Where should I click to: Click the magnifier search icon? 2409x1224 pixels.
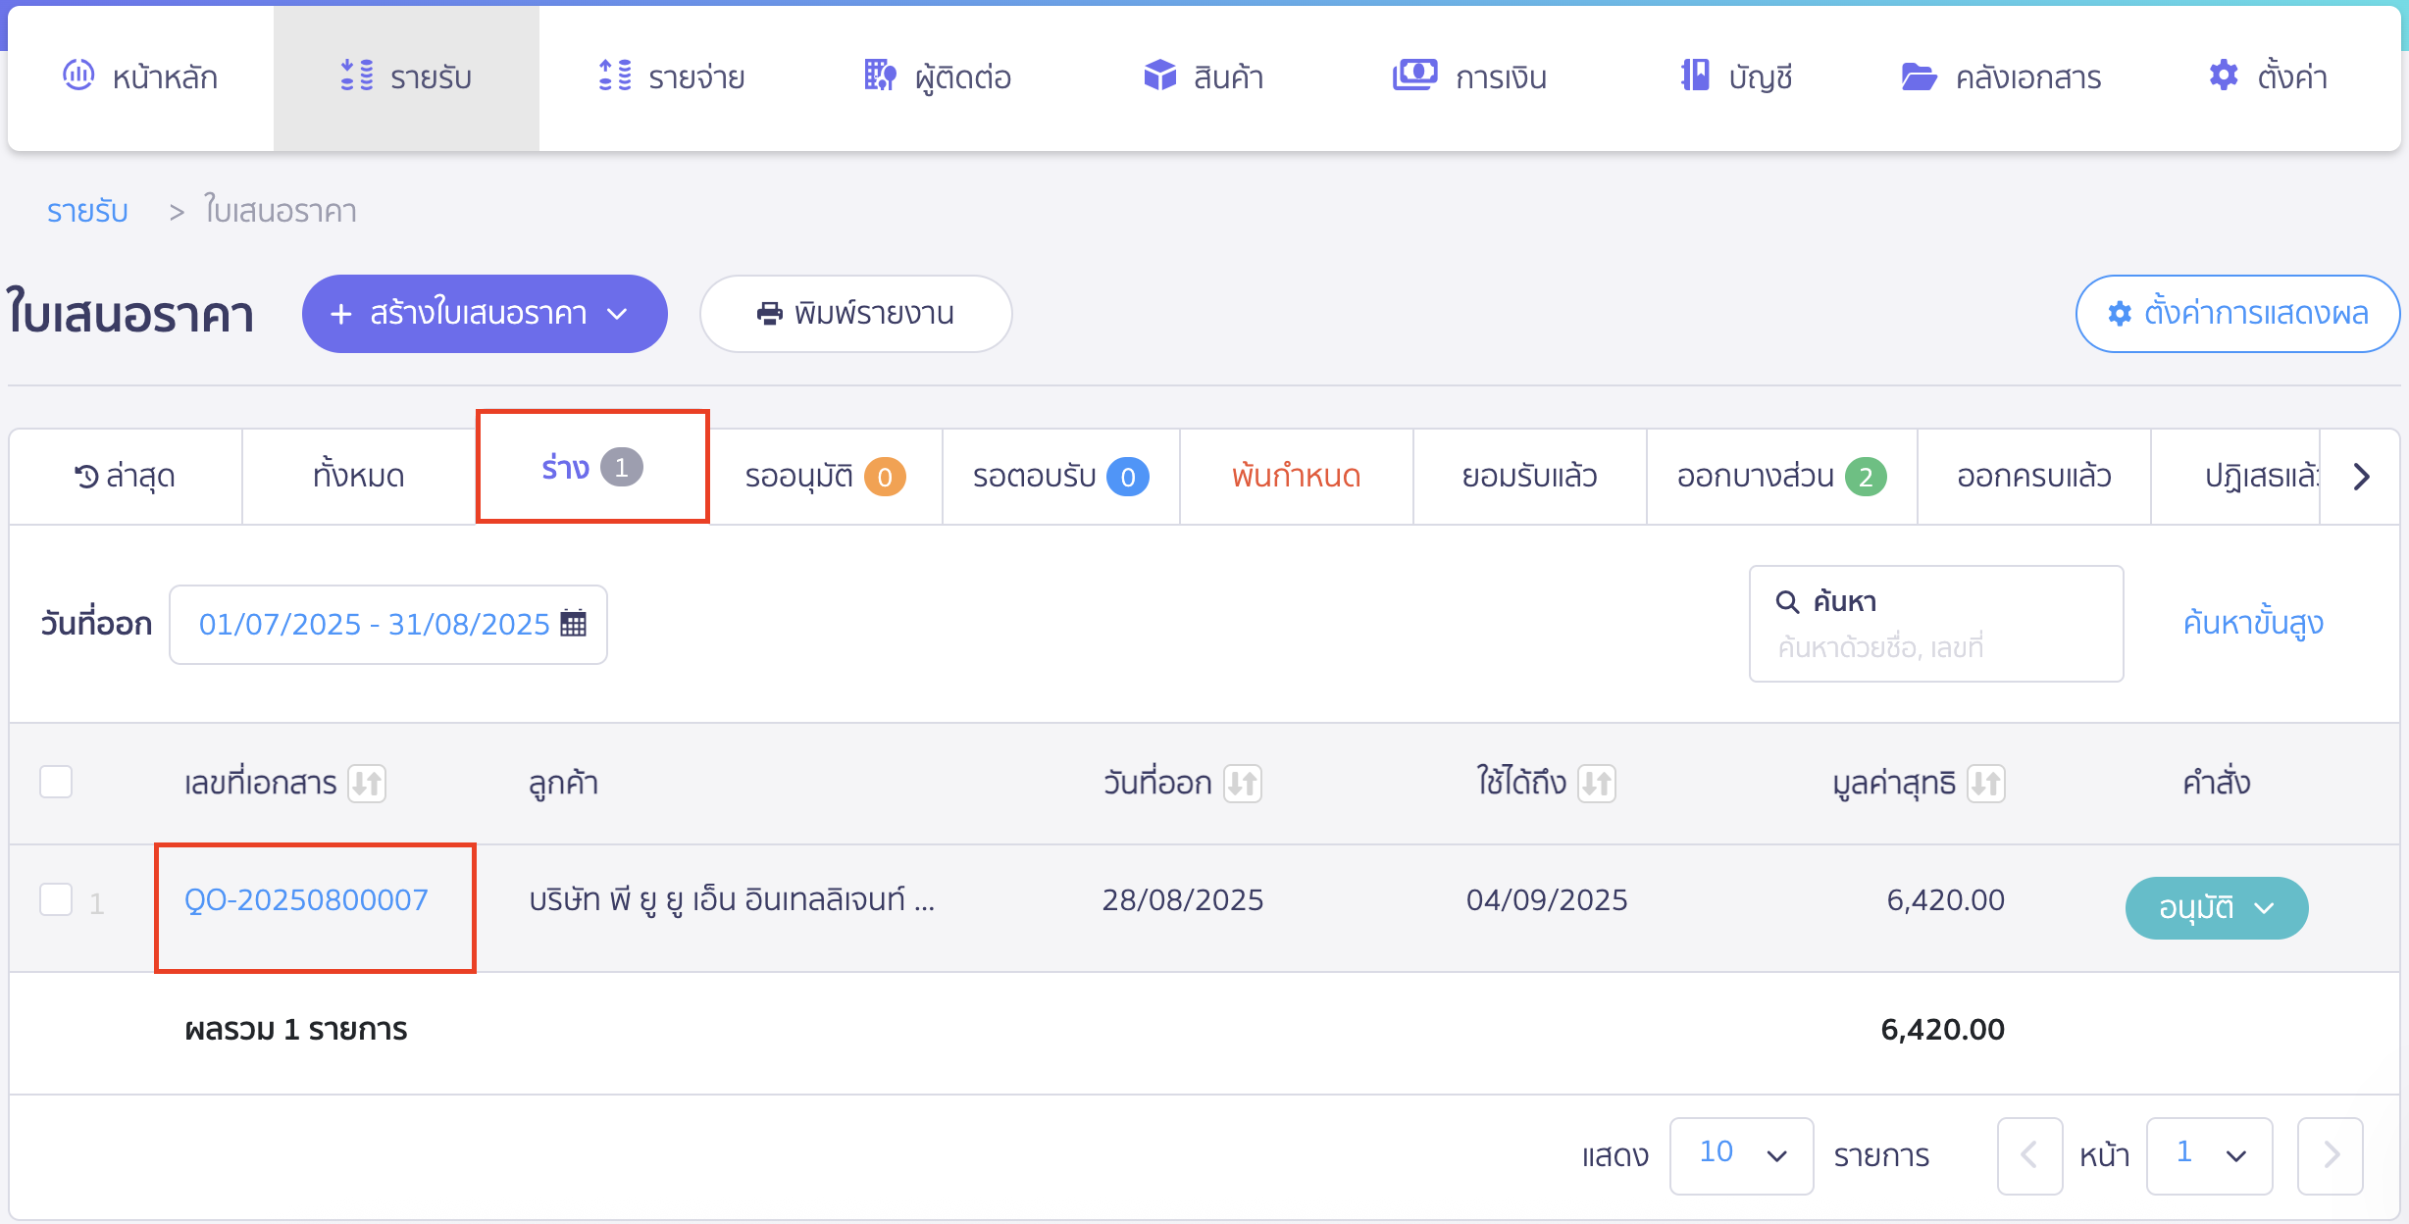point(1788,602)
